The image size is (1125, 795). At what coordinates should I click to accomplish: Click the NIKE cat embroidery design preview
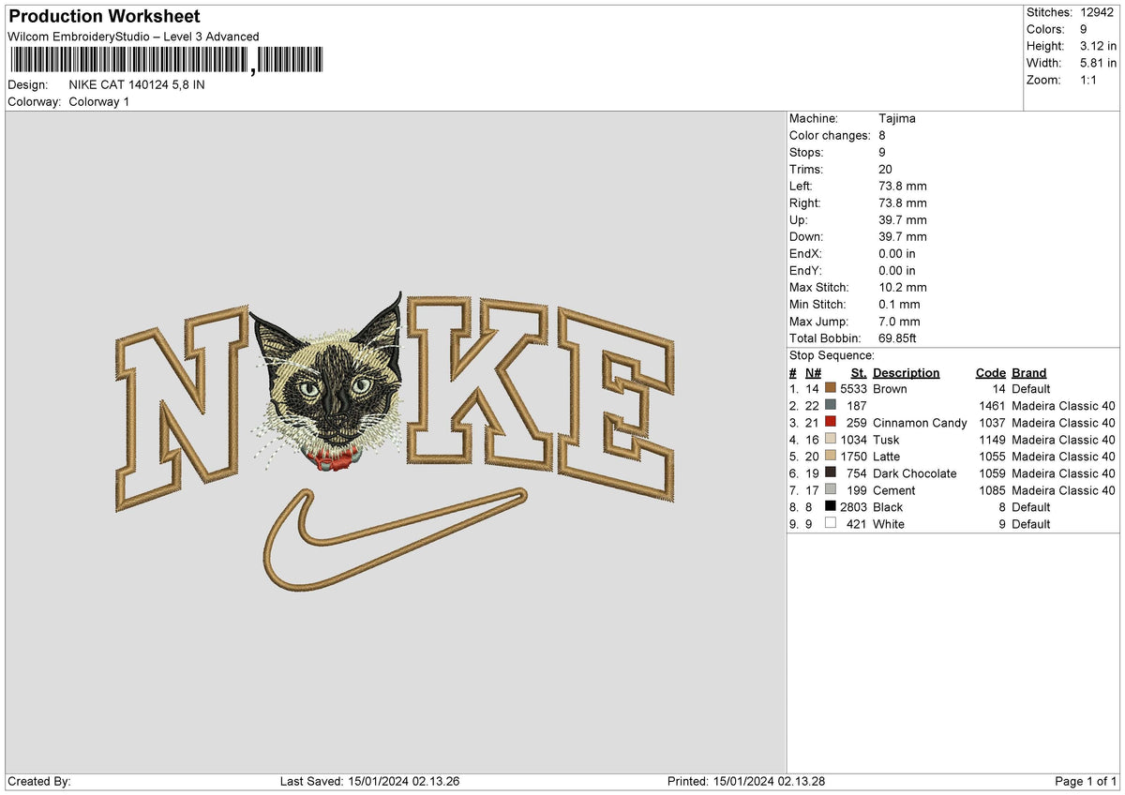[x=395, y=442]
